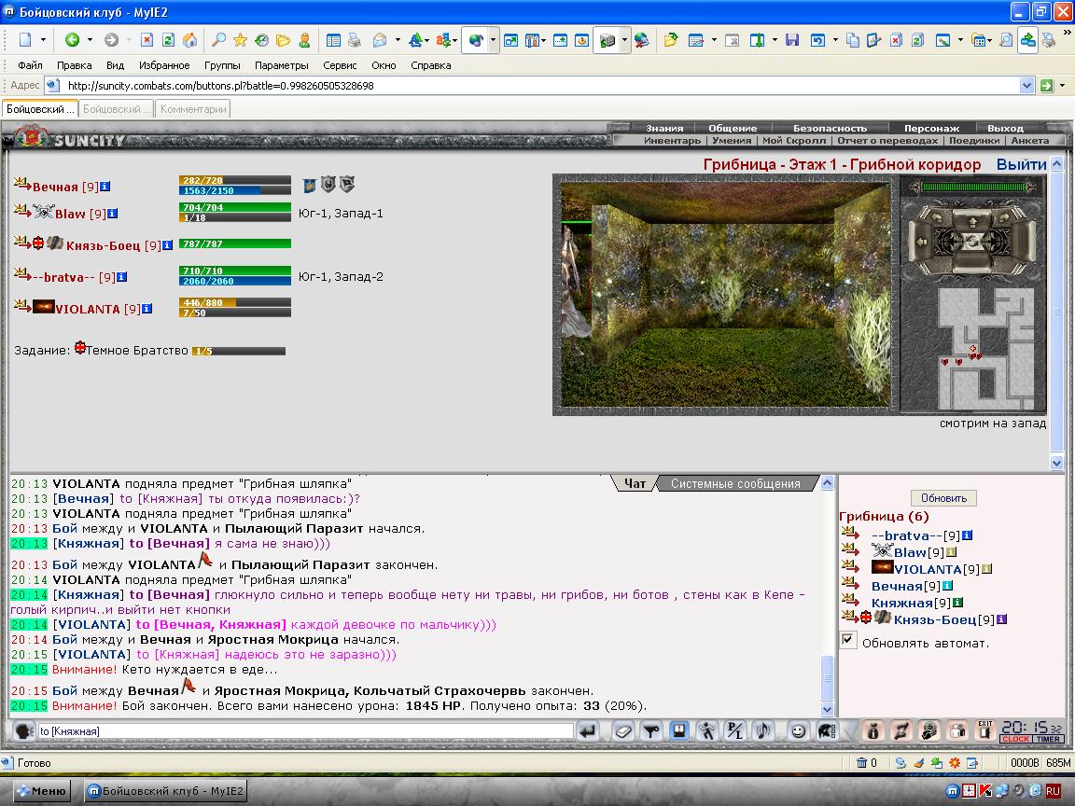Open the Инвентарь link in game menu
This screenshot has width=1075, height=806.
(672, 141)
